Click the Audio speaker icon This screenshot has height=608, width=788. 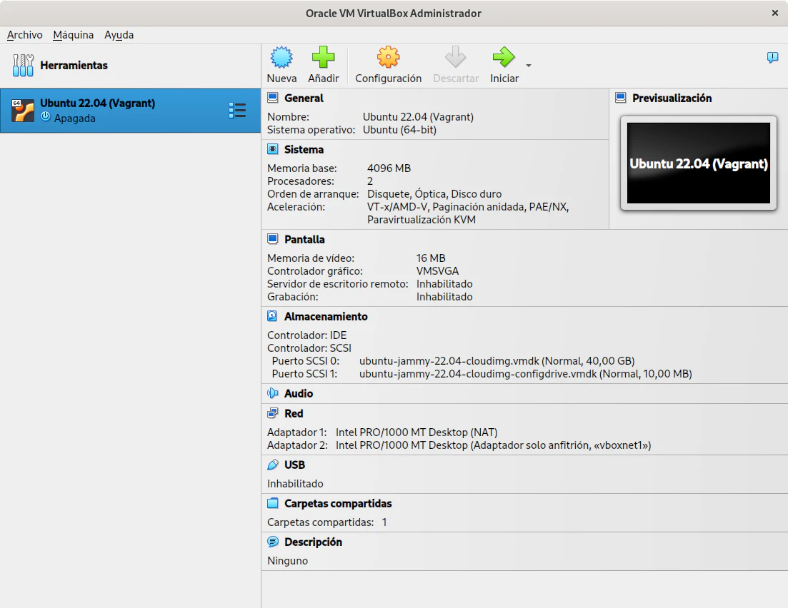click(x=272, y=393)
